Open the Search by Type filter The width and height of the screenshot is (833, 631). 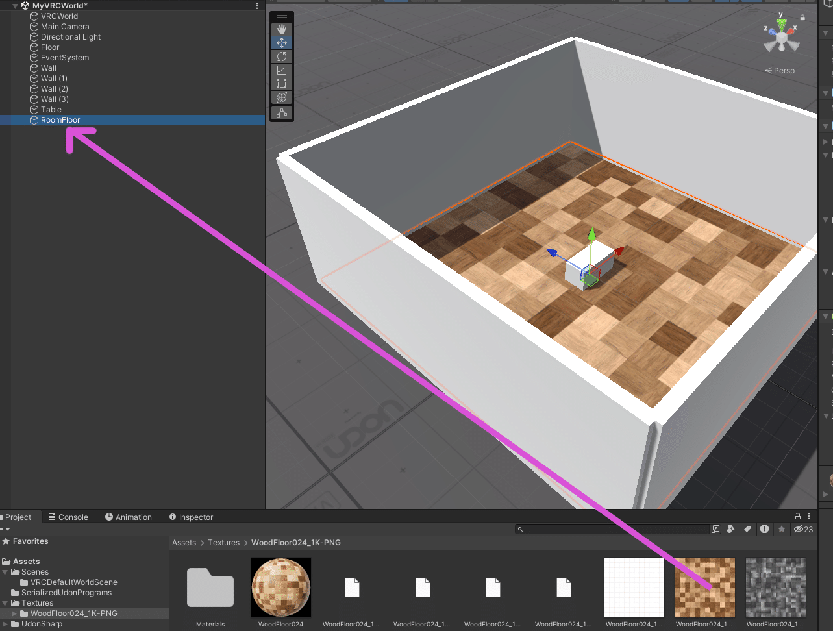731,529
